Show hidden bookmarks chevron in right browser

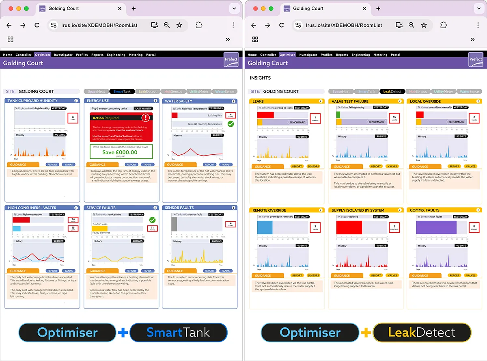472,39
